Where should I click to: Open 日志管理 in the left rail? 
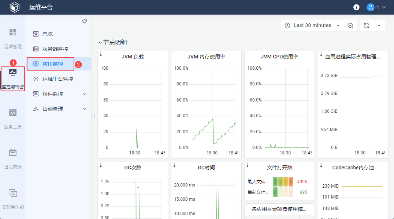coord(13,159)
